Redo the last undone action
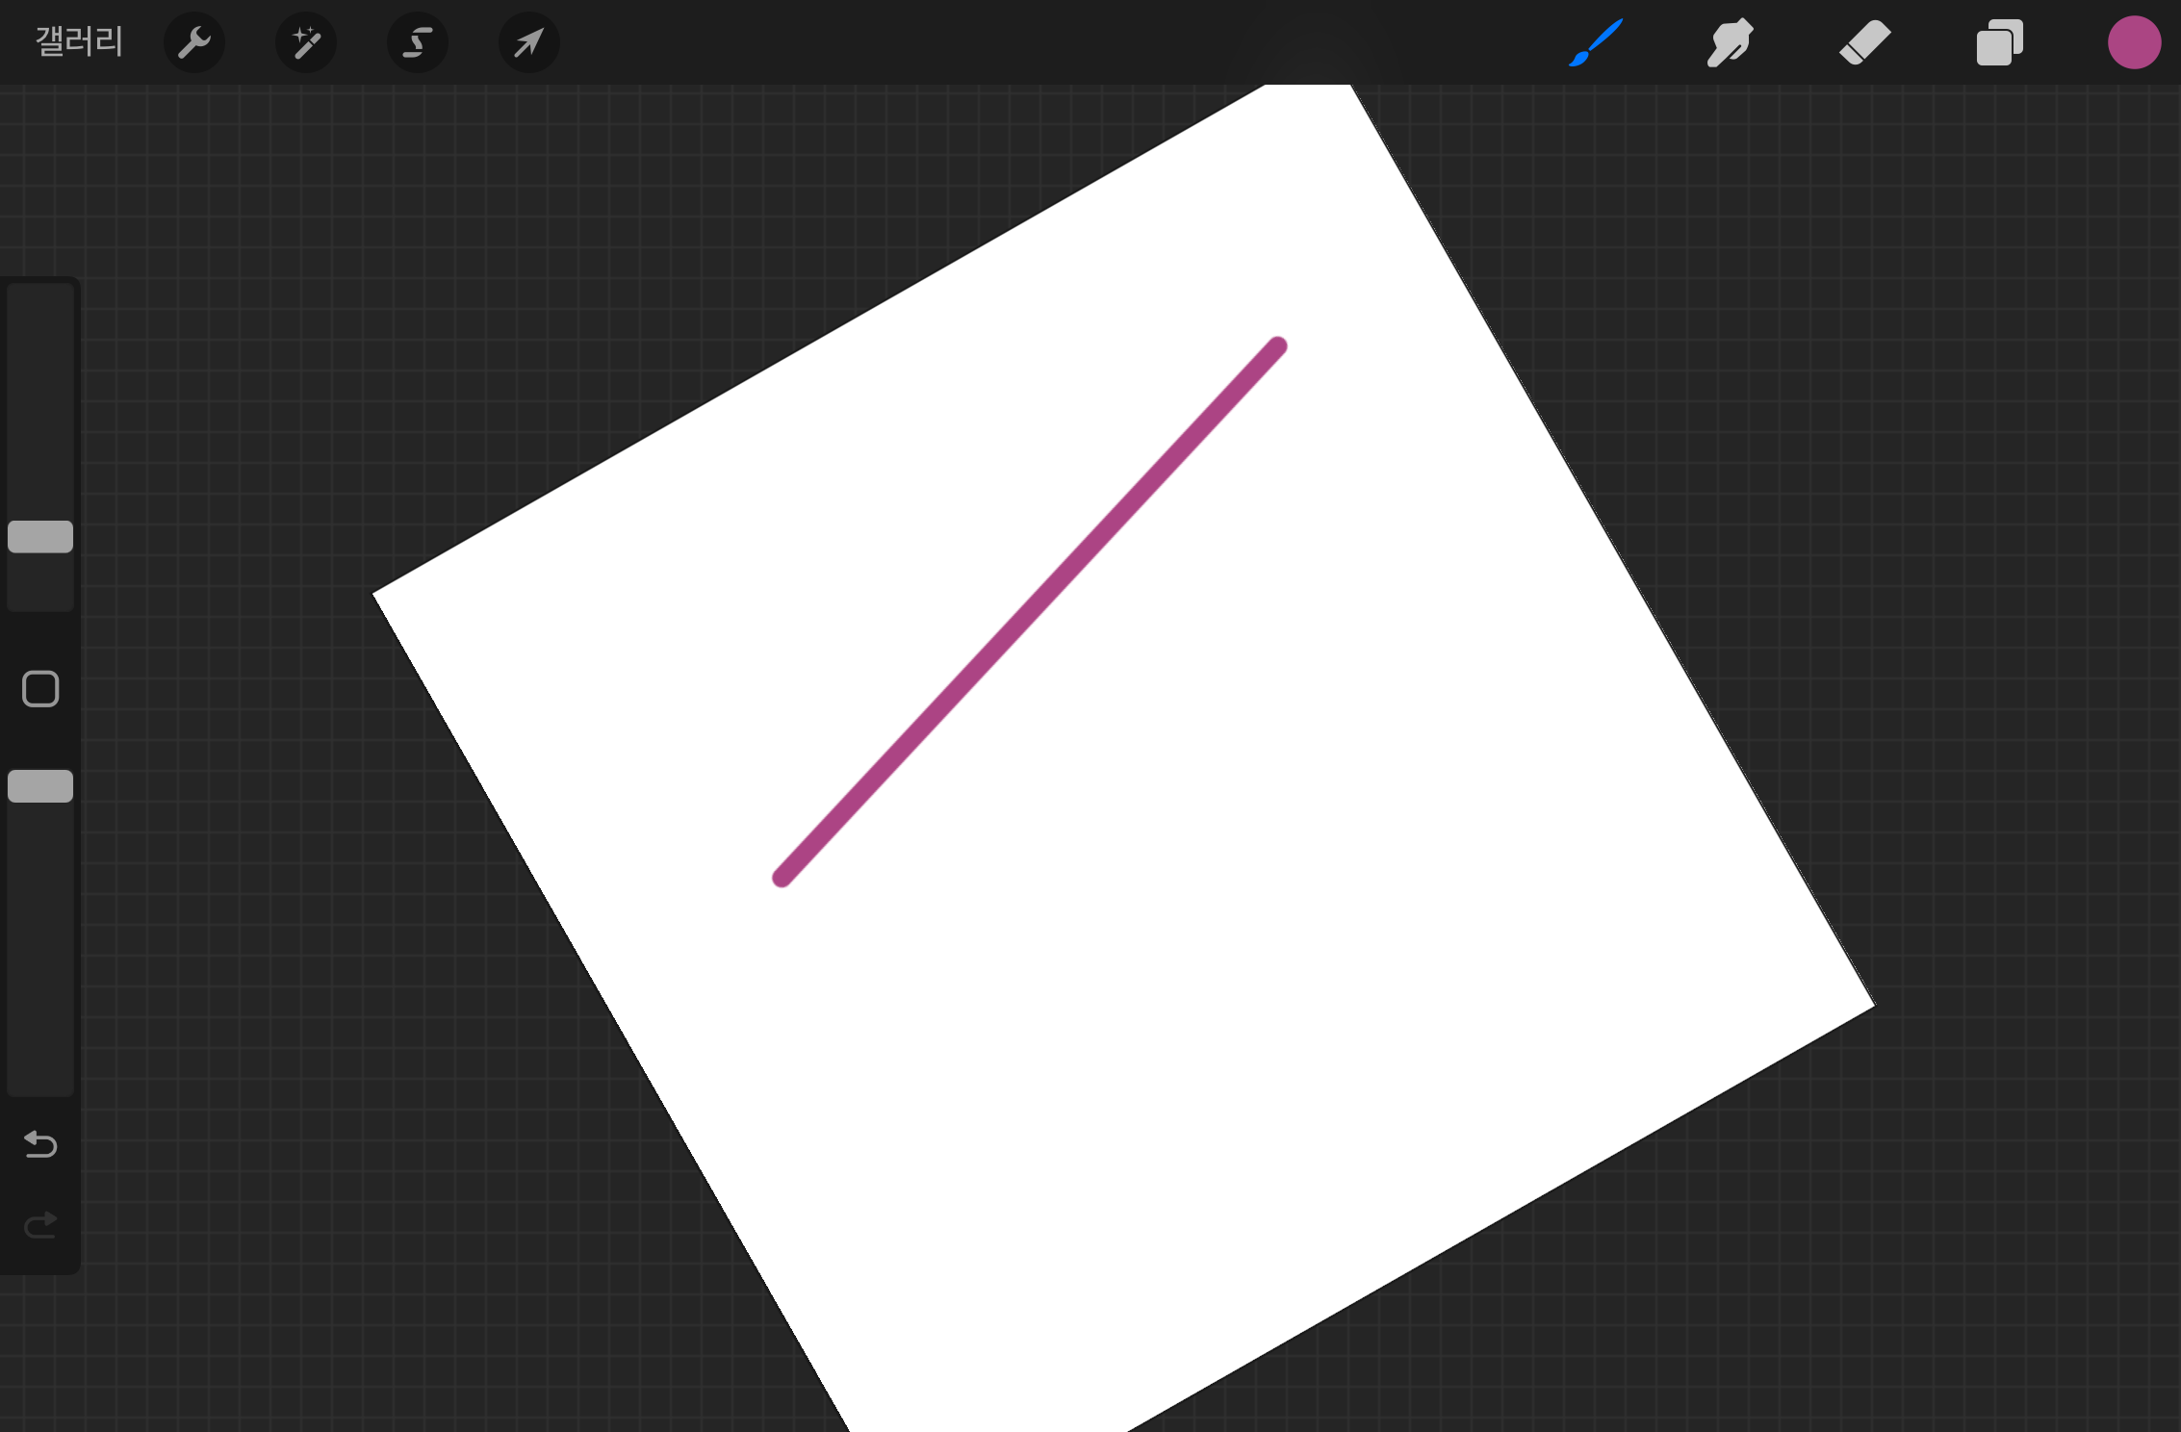2181x1432 pixels. (x=40, y=1225)
